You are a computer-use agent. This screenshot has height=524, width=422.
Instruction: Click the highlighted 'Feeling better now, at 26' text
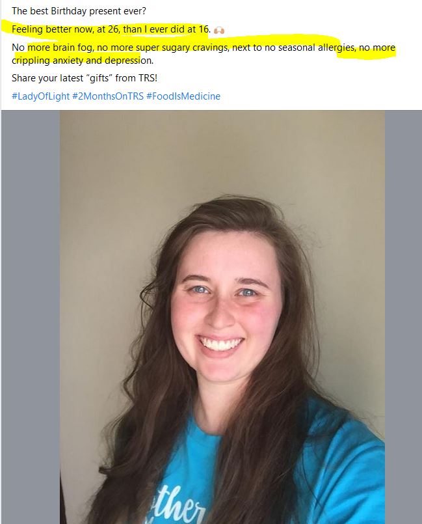pyautogui.click(x=66, y=29)
